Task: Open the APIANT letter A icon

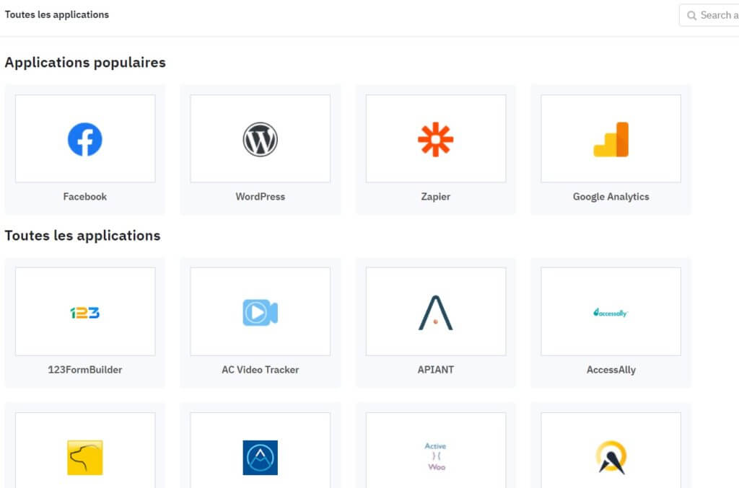Action: tap(435, 312)
